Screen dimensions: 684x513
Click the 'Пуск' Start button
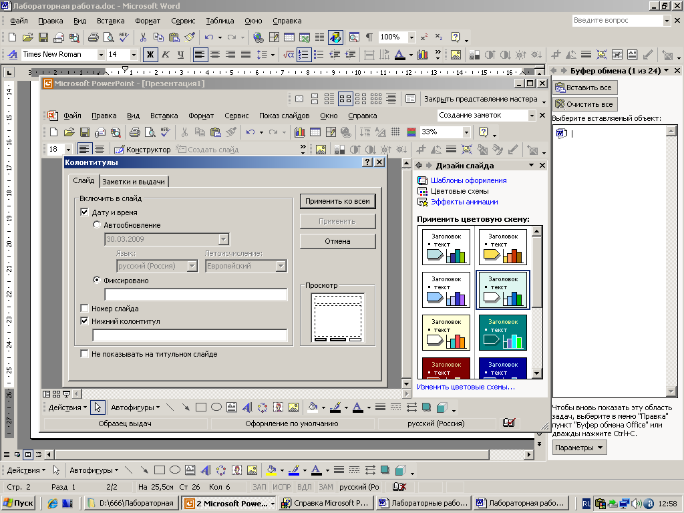pos(18,503)
